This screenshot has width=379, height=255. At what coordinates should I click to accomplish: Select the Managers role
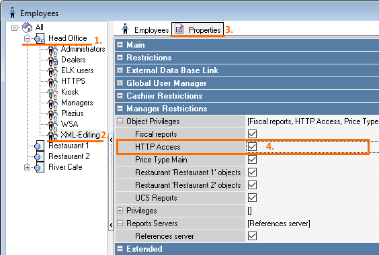coord(77,103)
